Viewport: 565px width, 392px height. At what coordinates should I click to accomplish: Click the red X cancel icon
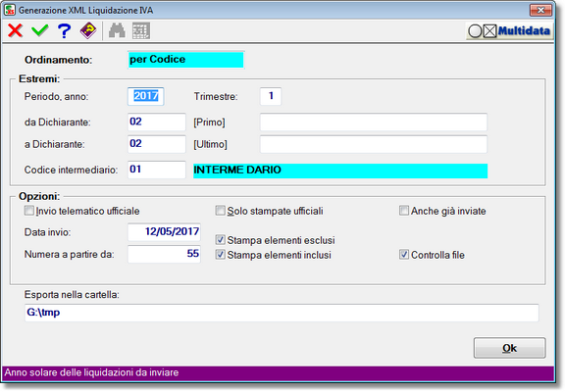point(15,30)
